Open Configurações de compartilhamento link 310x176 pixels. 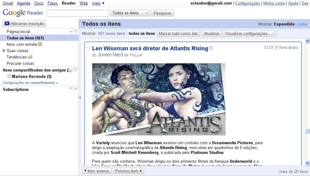30,83
